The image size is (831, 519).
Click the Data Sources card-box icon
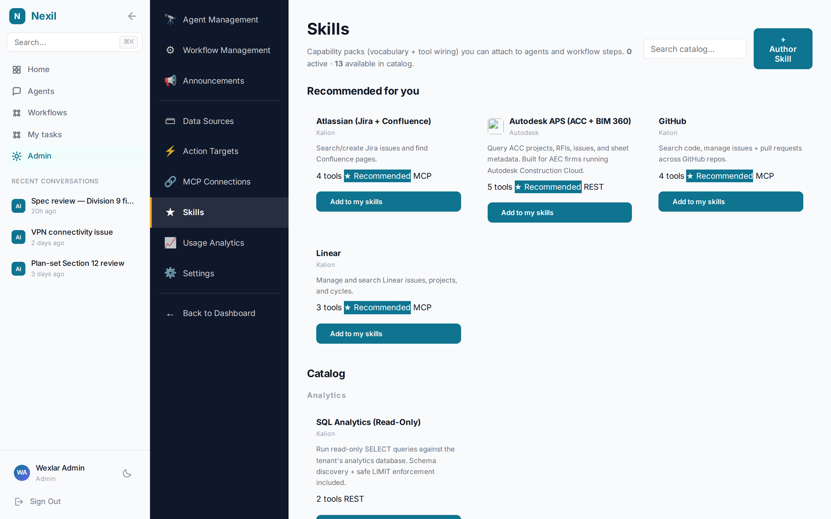pos(170,121)
